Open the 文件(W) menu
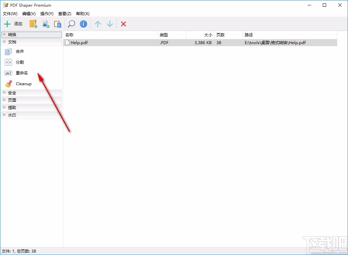Screen dimensions: 348x255 coord(10,14)
